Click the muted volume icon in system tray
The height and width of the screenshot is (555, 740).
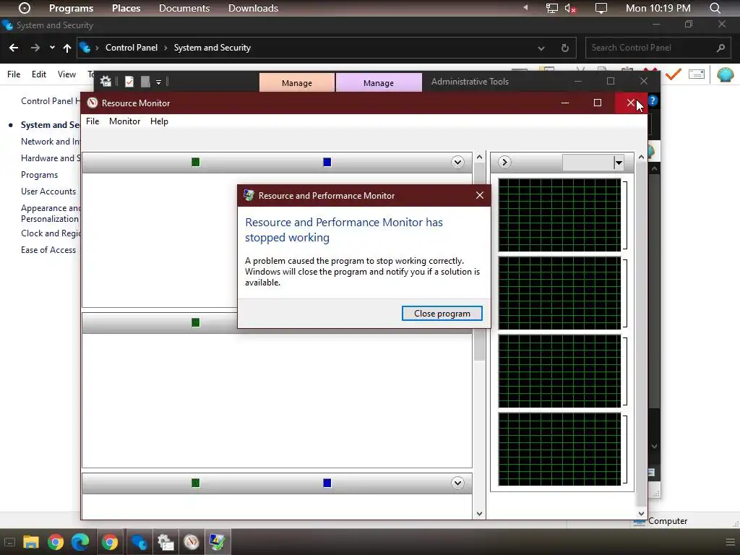(570, 8)
